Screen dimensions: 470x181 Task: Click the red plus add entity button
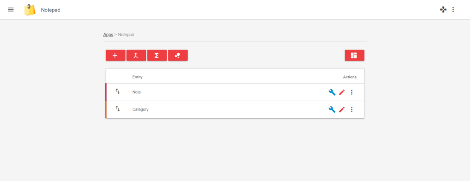click(x=115, y=55)
